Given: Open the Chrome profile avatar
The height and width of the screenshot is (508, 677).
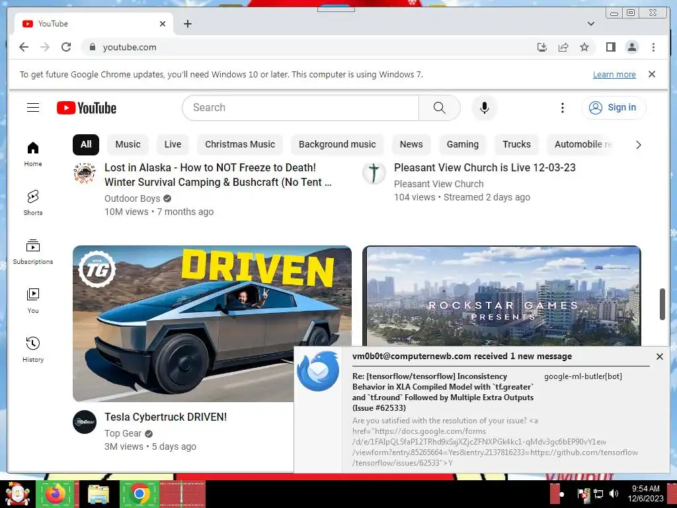Looking at the screenshot, I should 631,47.
